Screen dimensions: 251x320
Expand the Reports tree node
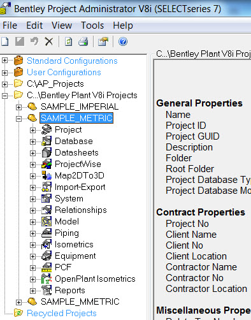(x=32, y=291)
